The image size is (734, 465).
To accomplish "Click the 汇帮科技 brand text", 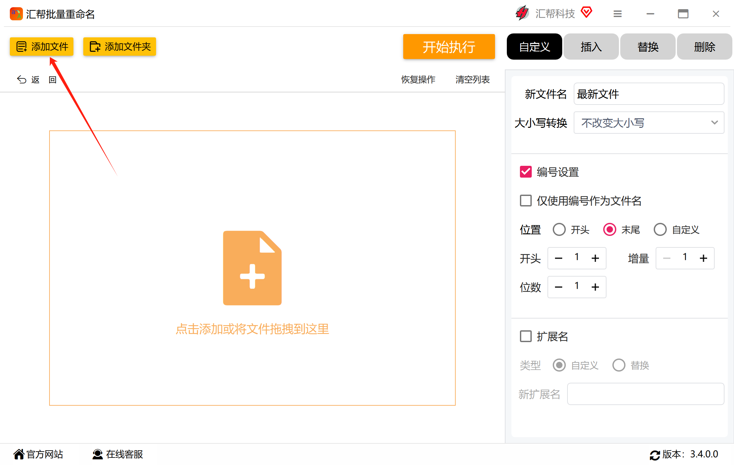I will click(x=555, y=14).
